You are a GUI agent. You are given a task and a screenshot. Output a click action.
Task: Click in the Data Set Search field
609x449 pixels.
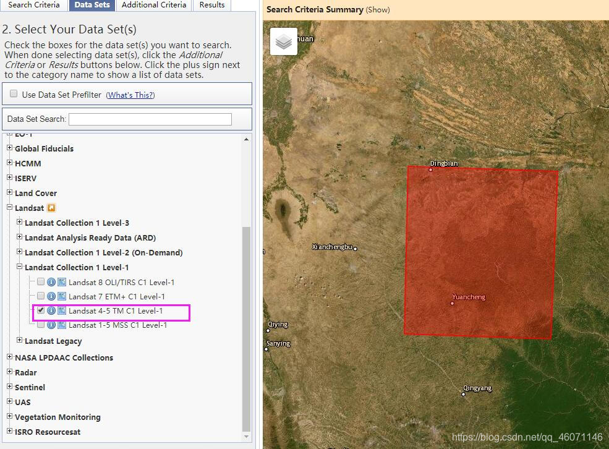150,119
